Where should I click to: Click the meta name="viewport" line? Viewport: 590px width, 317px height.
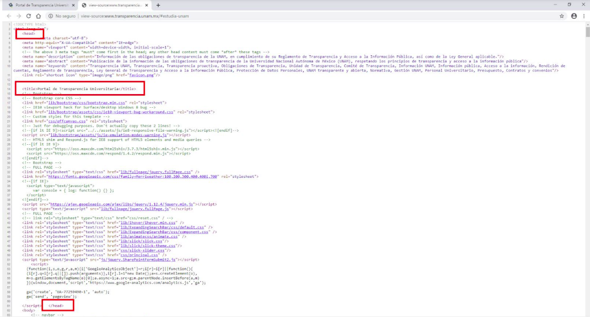pos(96,47)
